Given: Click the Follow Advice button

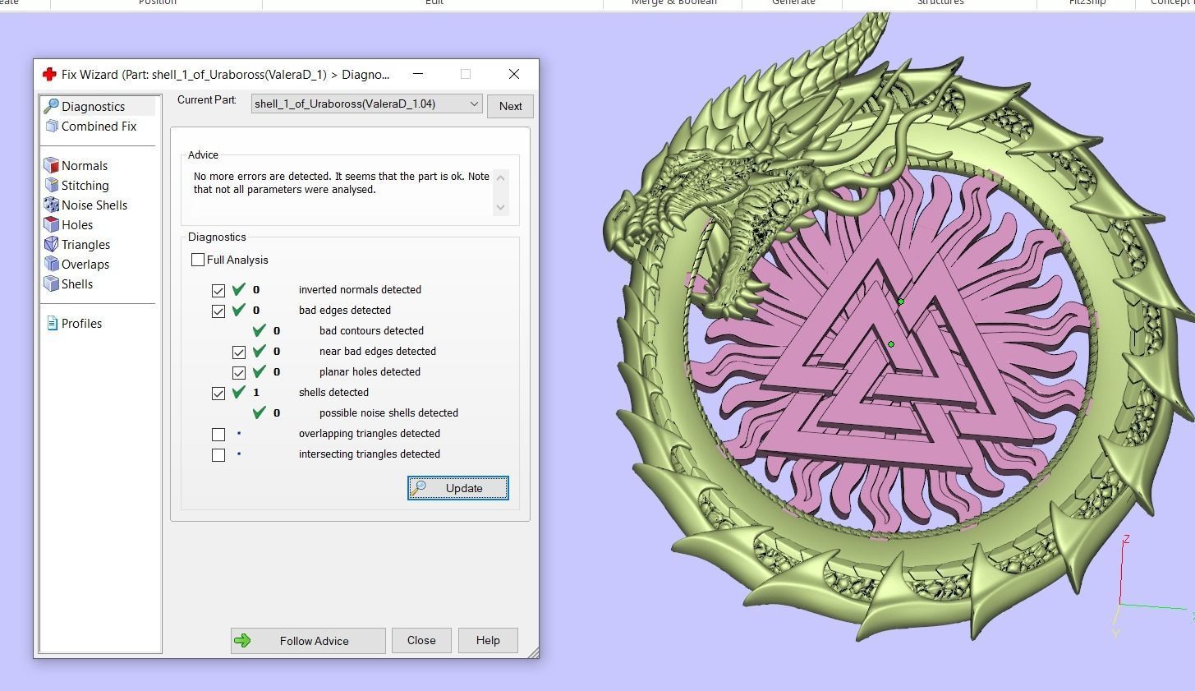Looking at the screenshot, I should (x=308, y=641).
